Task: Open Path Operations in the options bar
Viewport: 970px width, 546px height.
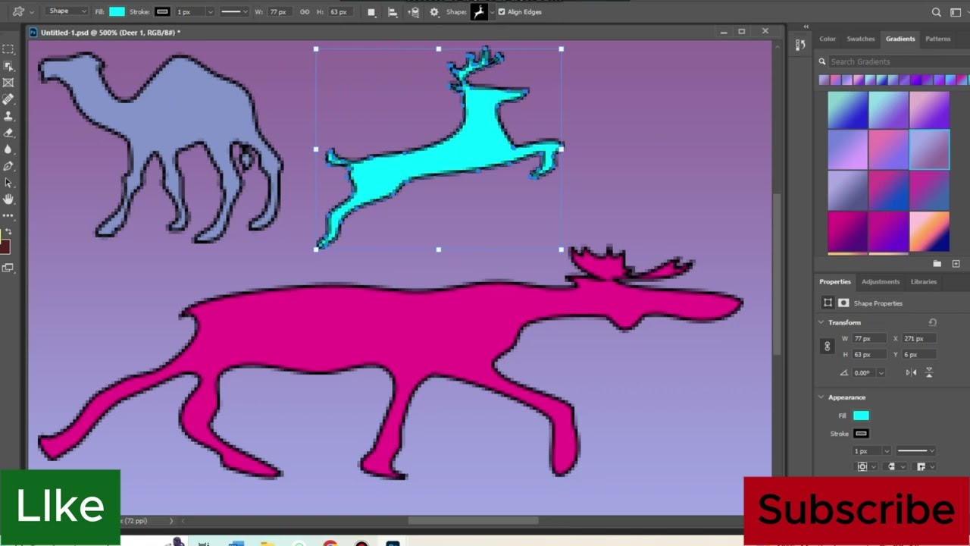Action: [371, 12]
